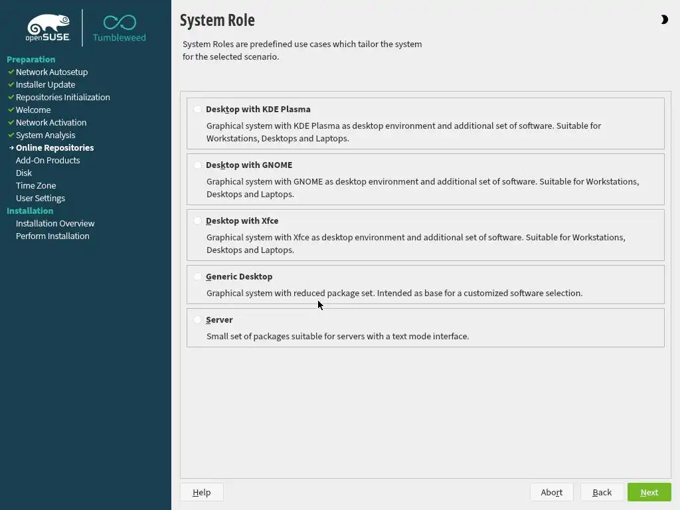Click Online Repositories step in sidebar
This screenshot has height=510, width=680.
(x=54, y=147)
